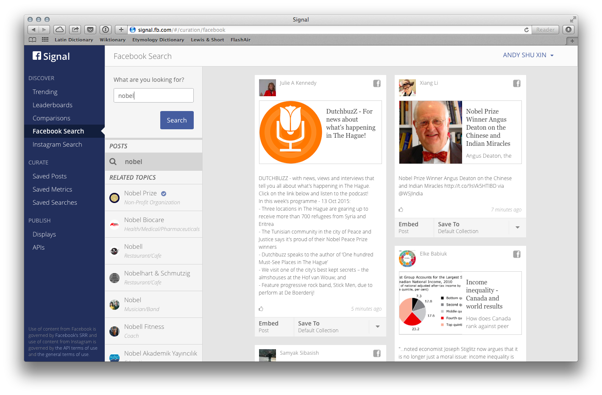
Task: Open DutchbuzZ link preview card
Action: coord(321,132)
